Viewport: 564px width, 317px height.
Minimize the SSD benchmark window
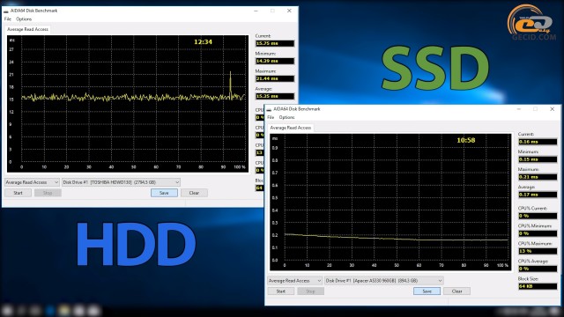pyautogui.click(x=519, y=109)
